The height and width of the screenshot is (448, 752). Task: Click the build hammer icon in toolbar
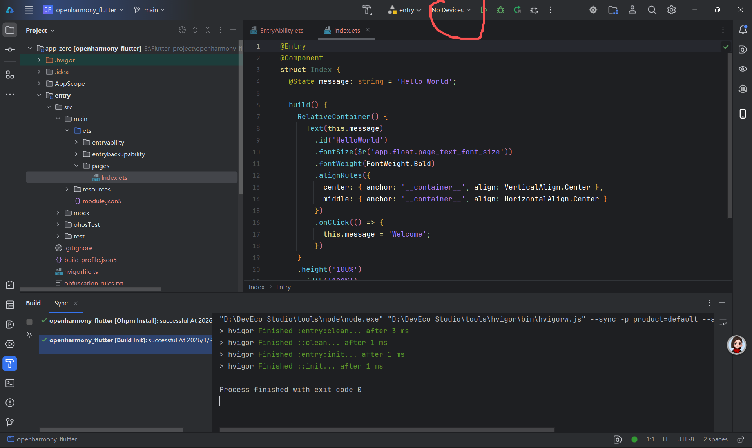point(367,10)
